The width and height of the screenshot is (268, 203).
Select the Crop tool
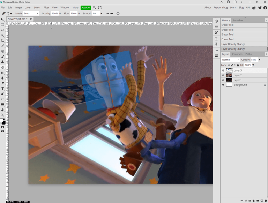point(3,41)
